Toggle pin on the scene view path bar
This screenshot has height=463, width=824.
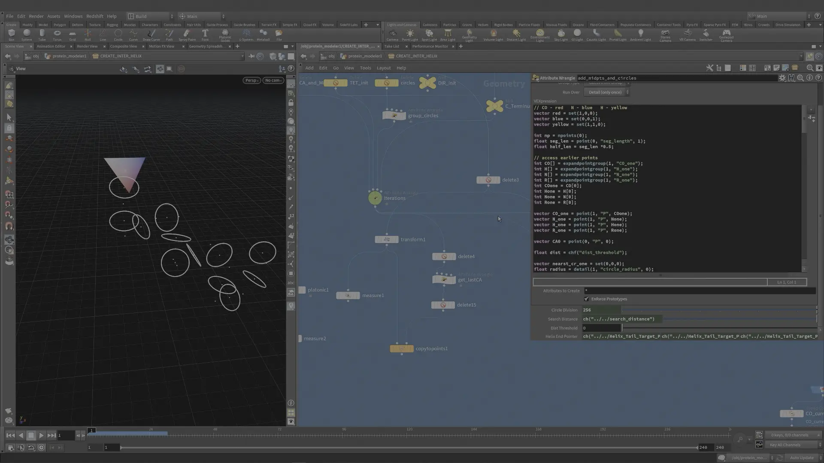[251, 56]
